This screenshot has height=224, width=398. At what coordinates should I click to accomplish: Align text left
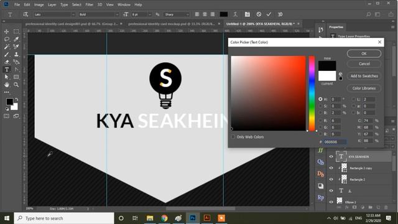tap(197, 14)
